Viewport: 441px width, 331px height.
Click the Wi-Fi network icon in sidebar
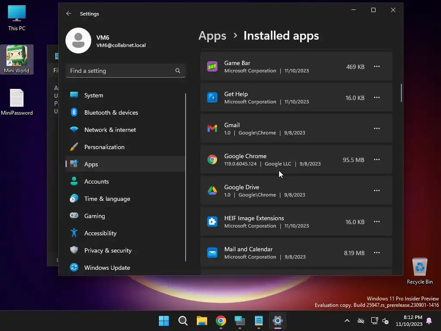click(x=74, y=129)
